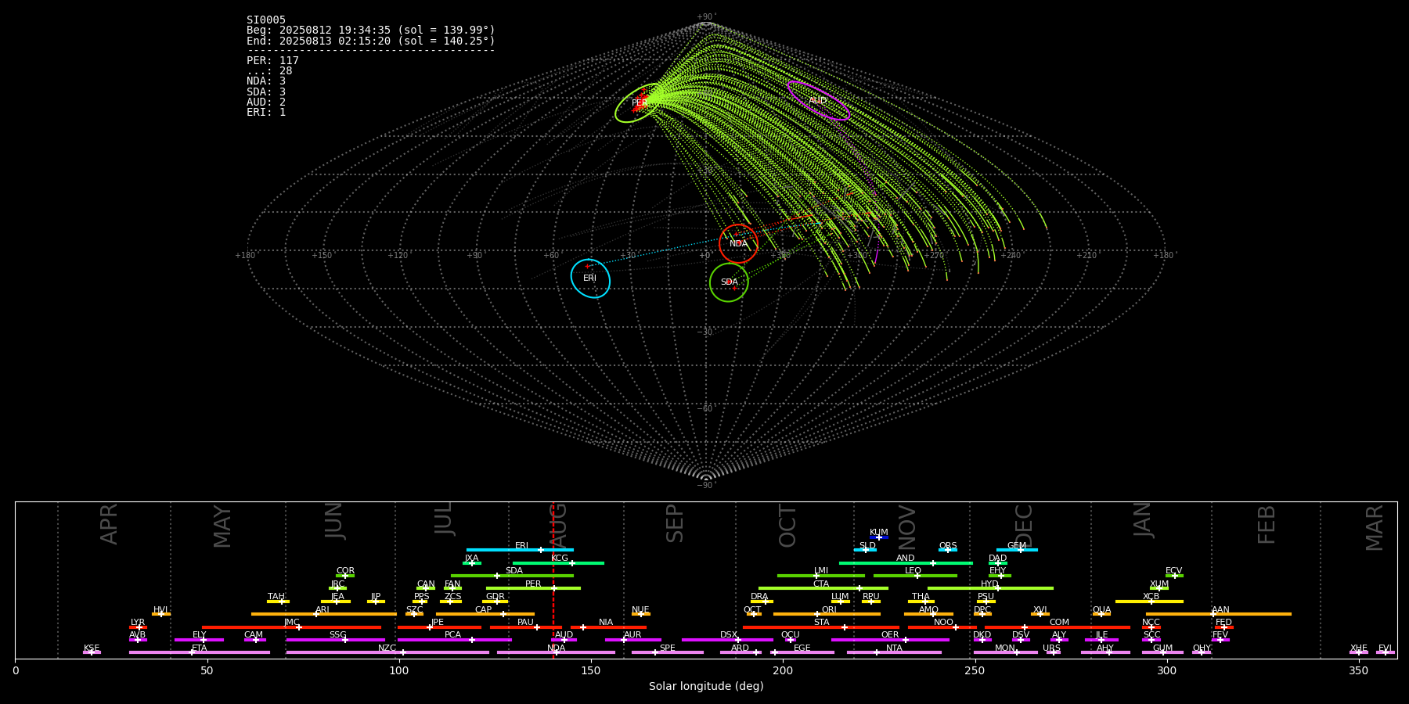Select the PER activity bar in the timeline
Image resolution: width=1409 pixels, height=704 pixels.
click(533, 588)
